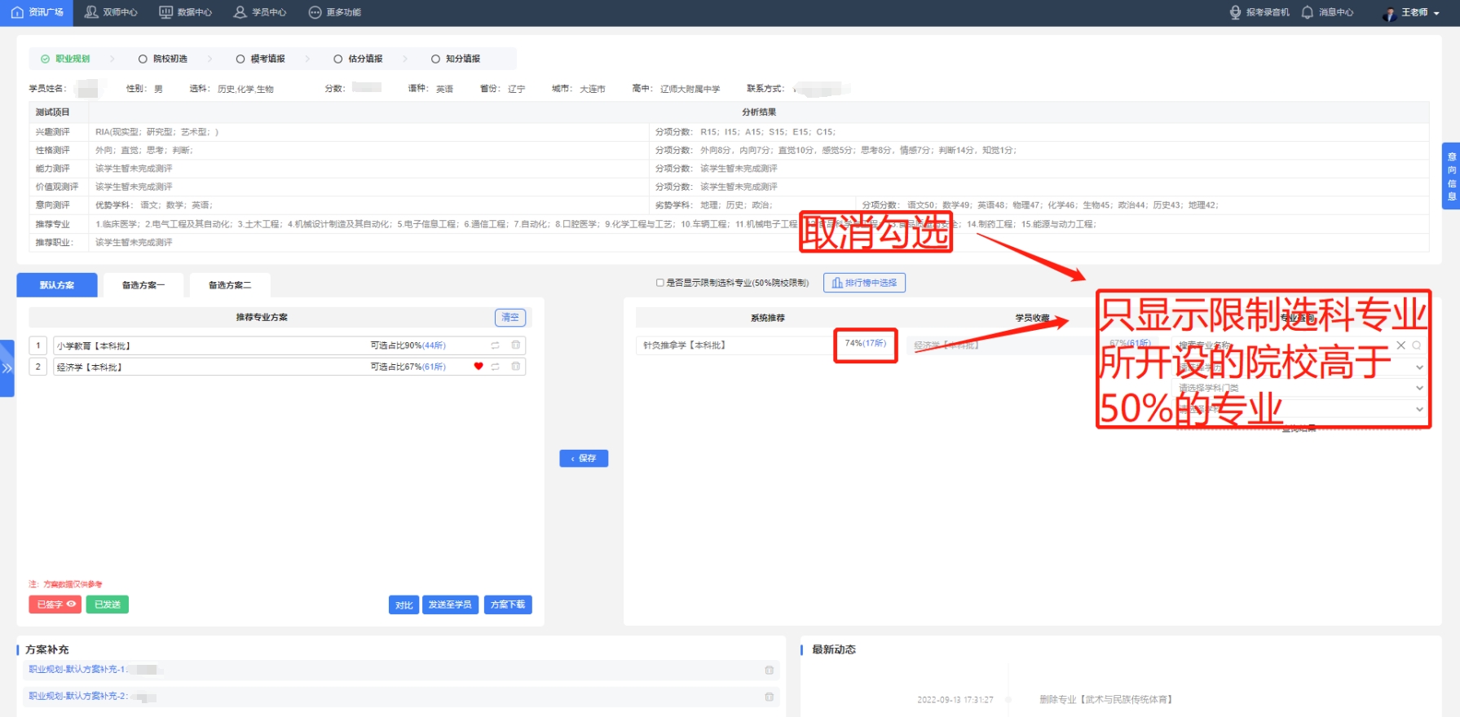Select the 职业规划 step
Image resolution: width=1460 pixels, height=717 pixels.
click(x=65, y=59)
